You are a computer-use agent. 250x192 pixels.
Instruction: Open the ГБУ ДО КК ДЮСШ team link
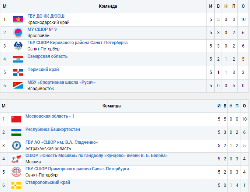pyautogui.click(x=46, y=16)
